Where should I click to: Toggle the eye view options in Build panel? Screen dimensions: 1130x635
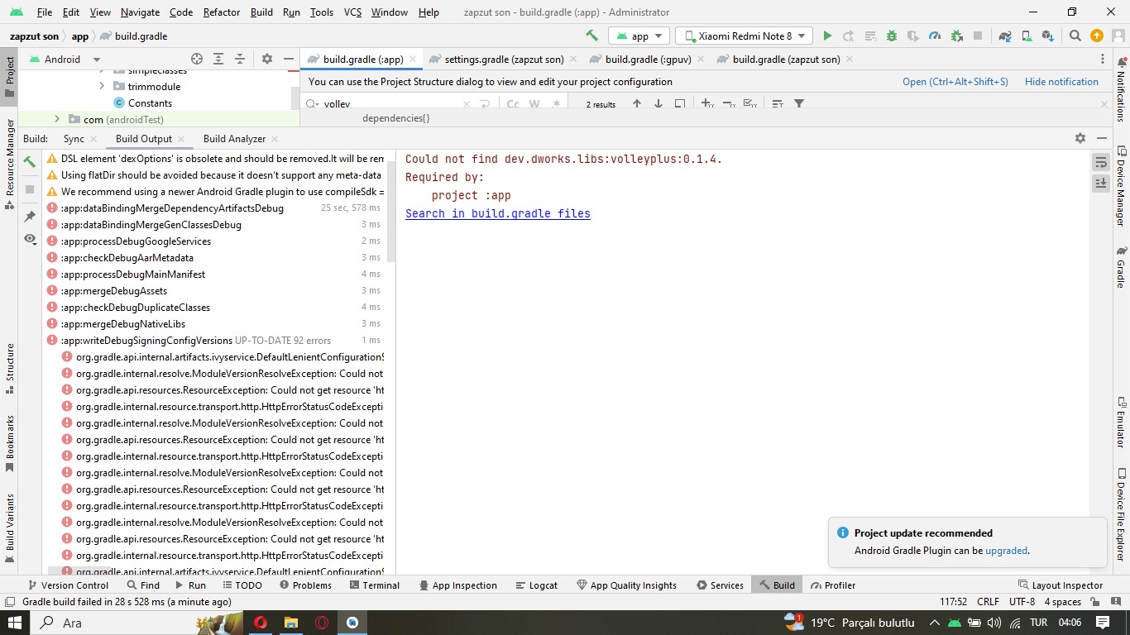pyautogui.click(x=30, y=238)
